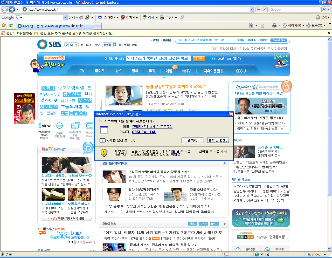Click the Add to Favorites icon
Viewport: 332px width, 258px height.
point(11,25)
